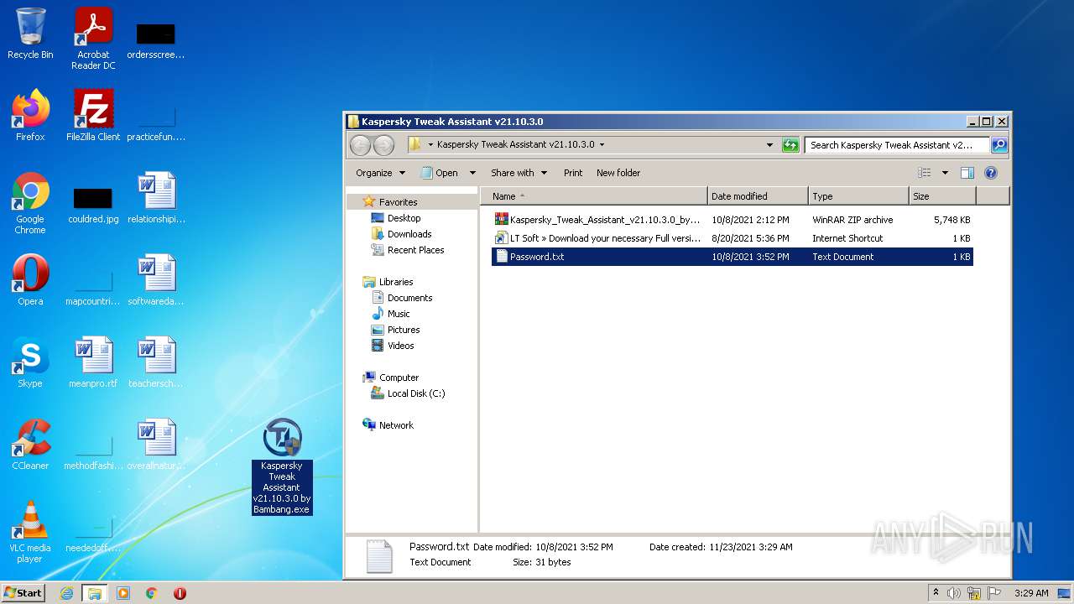Click Print in Explorer toolbar

[x=573, y=173]
